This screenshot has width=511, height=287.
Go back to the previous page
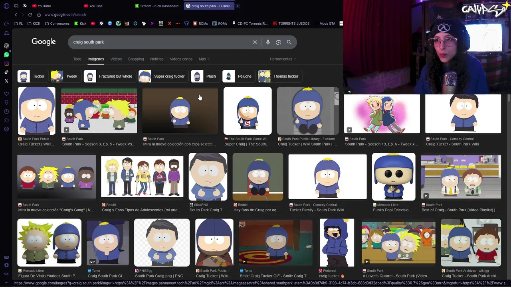click(16, 15)
